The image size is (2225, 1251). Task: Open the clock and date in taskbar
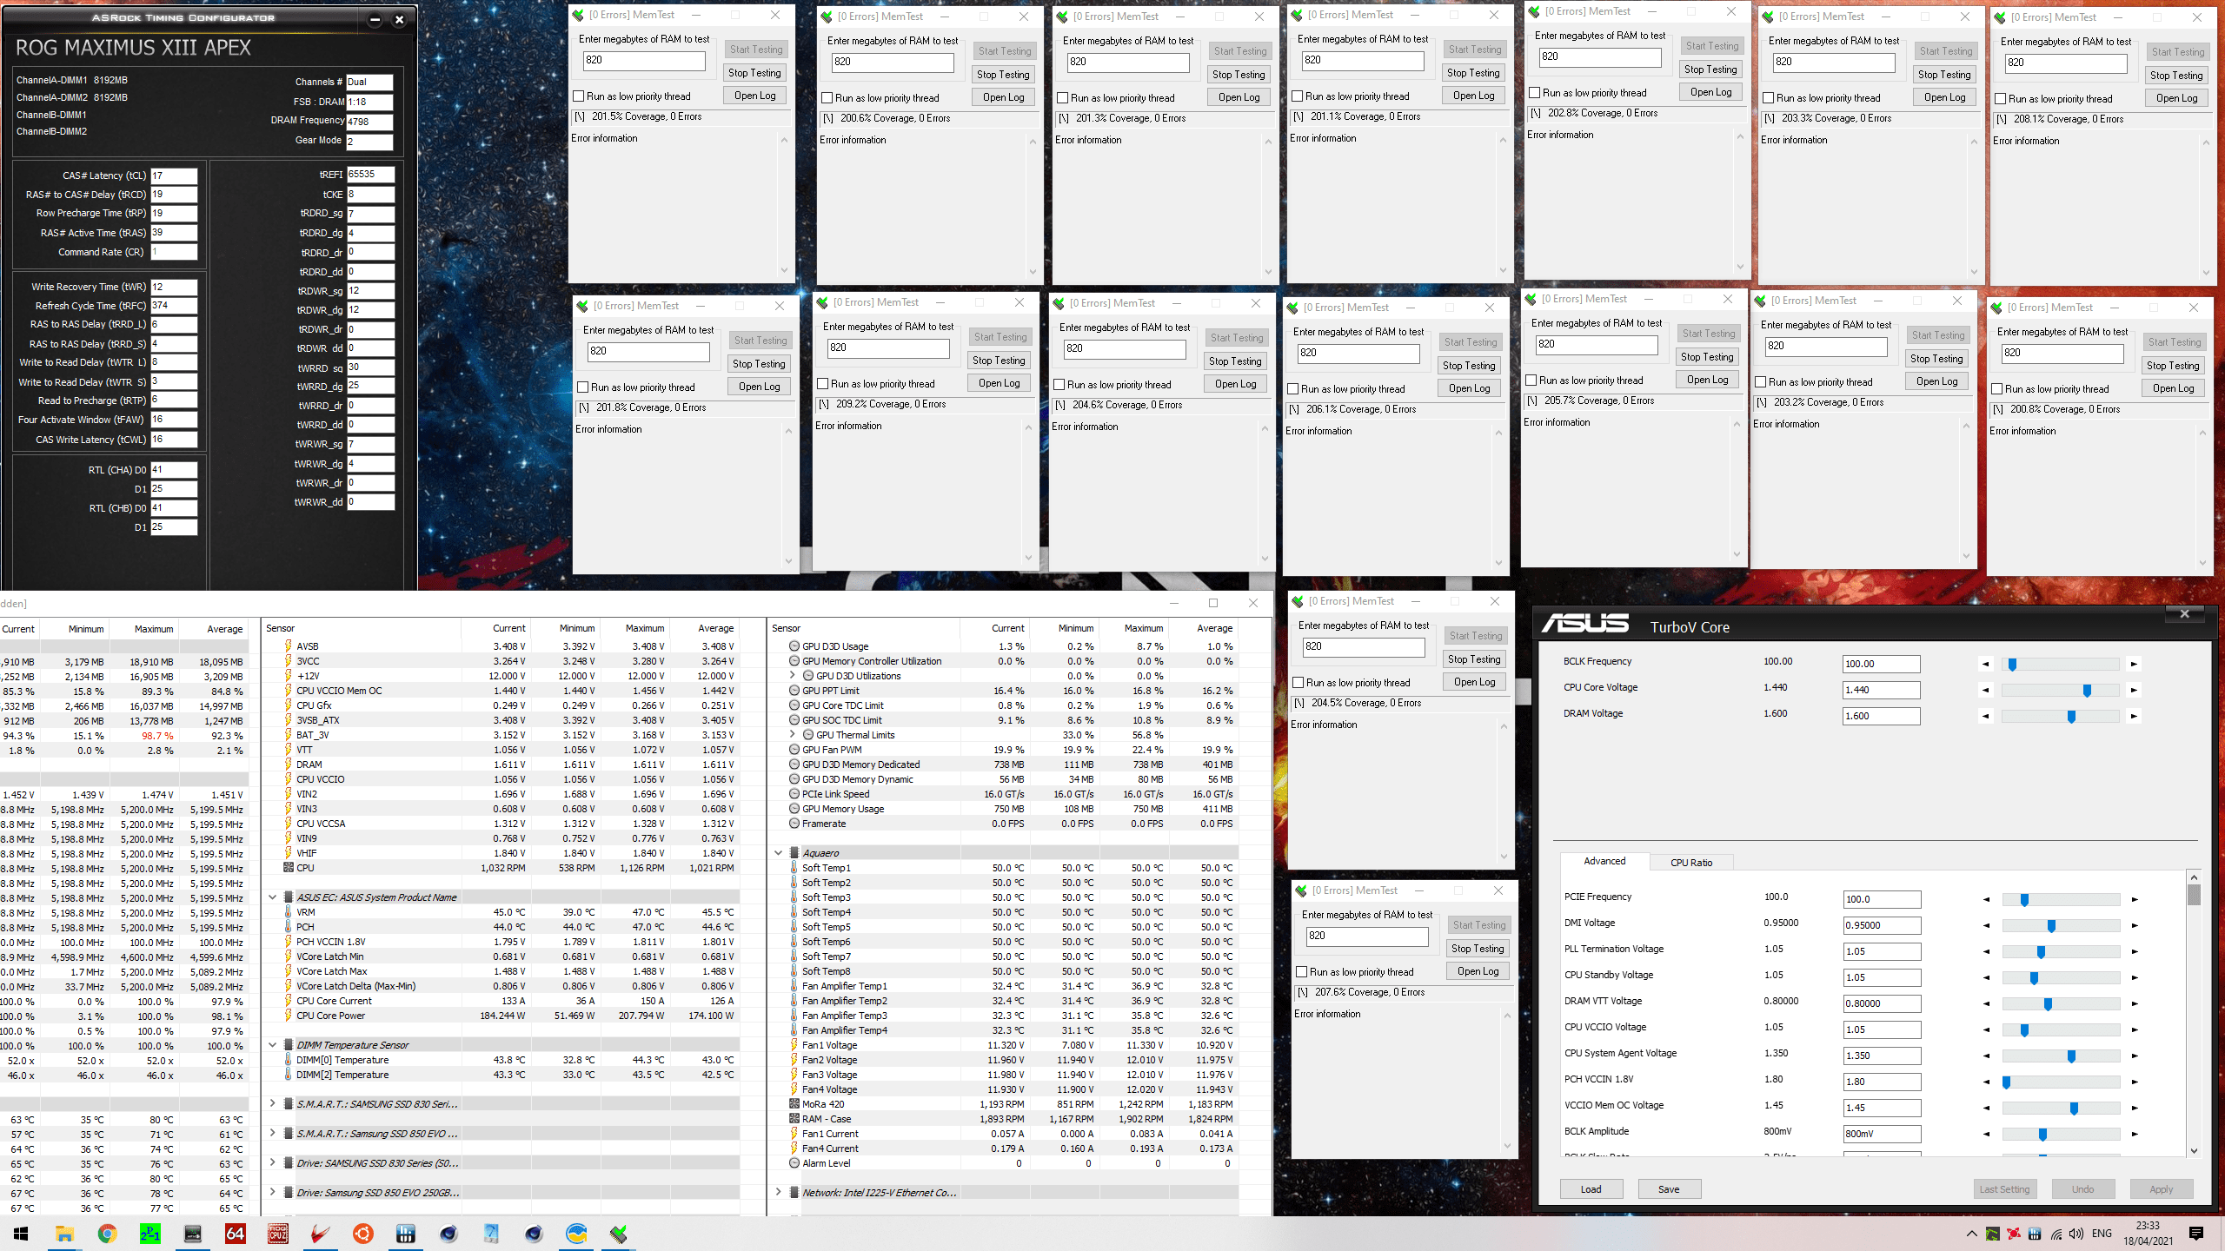pyautogui.click(x=2148, y=1234)
